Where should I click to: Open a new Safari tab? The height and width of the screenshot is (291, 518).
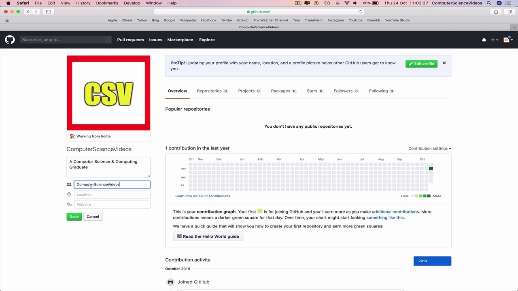pos(514,27)
